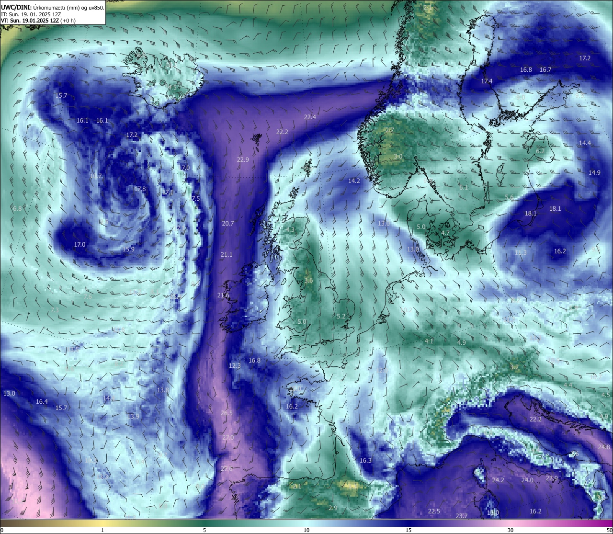Click the 20.7 value west of Scotland
The image size is (613, 534).
pos(228,223)
